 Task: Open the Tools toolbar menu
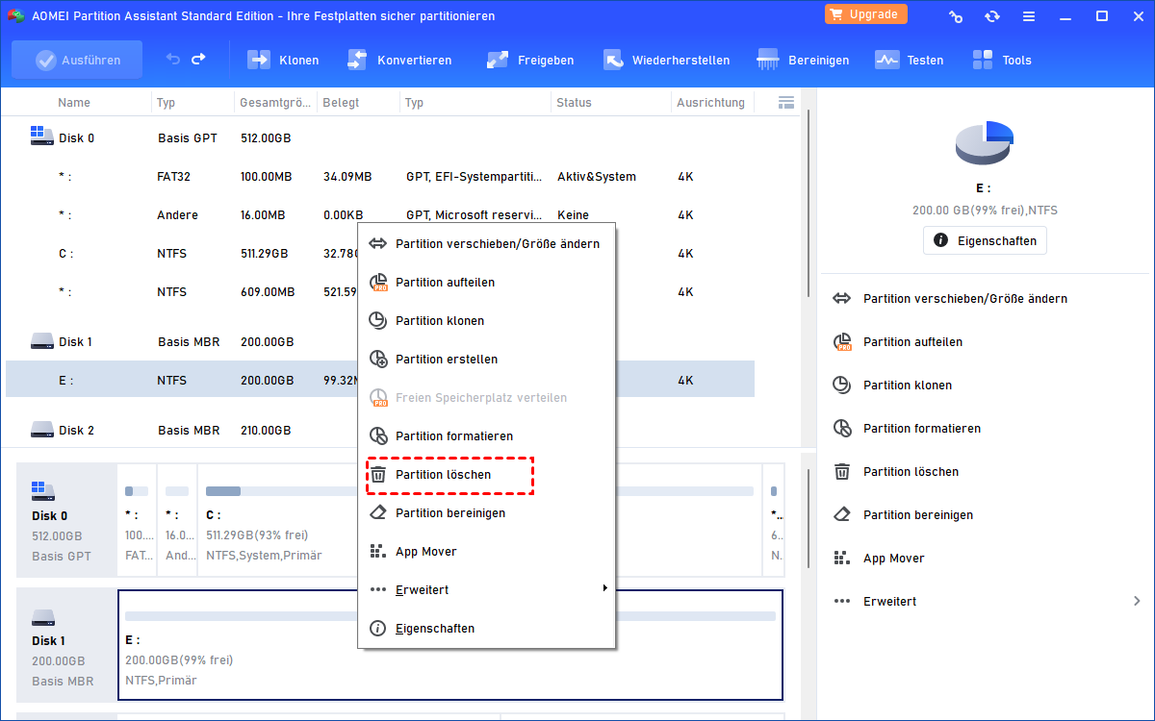pyautogui.click(x=1002, y=60)
